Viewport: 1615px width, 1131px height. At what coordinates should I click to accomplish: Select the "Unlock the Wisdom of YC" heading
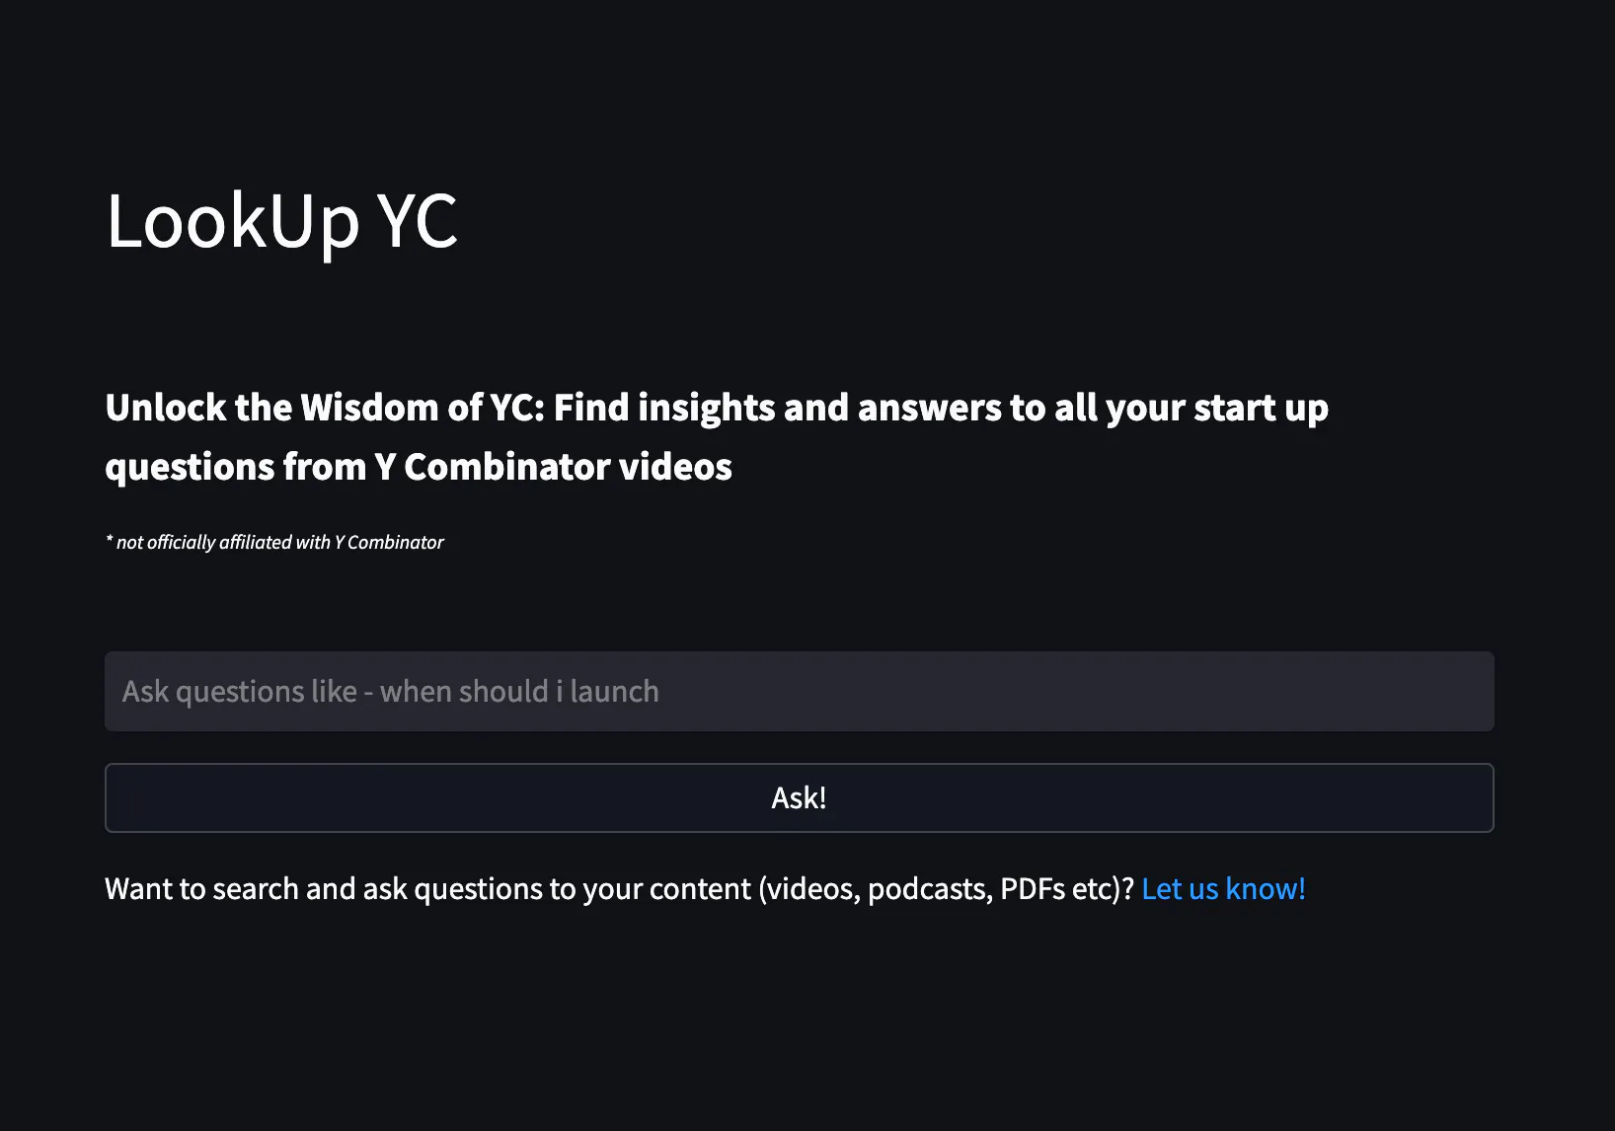717,437
